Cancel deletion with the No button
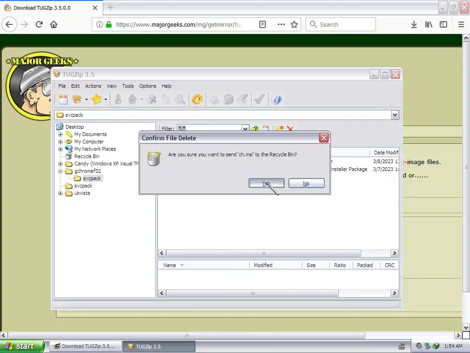The height and width of the screenshot is (353, 470). click(306, 183)
